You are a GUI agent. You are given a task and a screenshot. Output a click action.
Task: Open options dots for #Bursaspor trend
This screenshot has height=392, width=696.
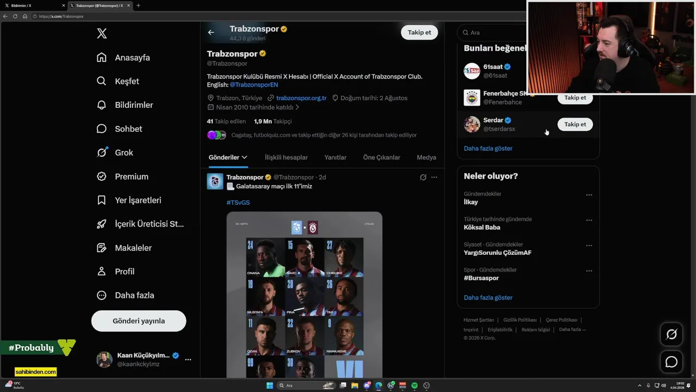point(589,271)
